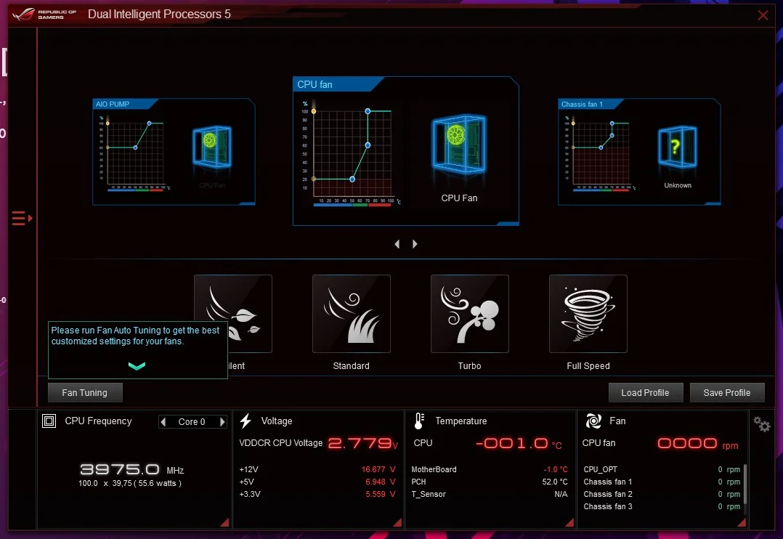The width and height of the screenshot is (783, 539).
Task: Click the Fan Auto Tuning tip message
Action: 135,336
